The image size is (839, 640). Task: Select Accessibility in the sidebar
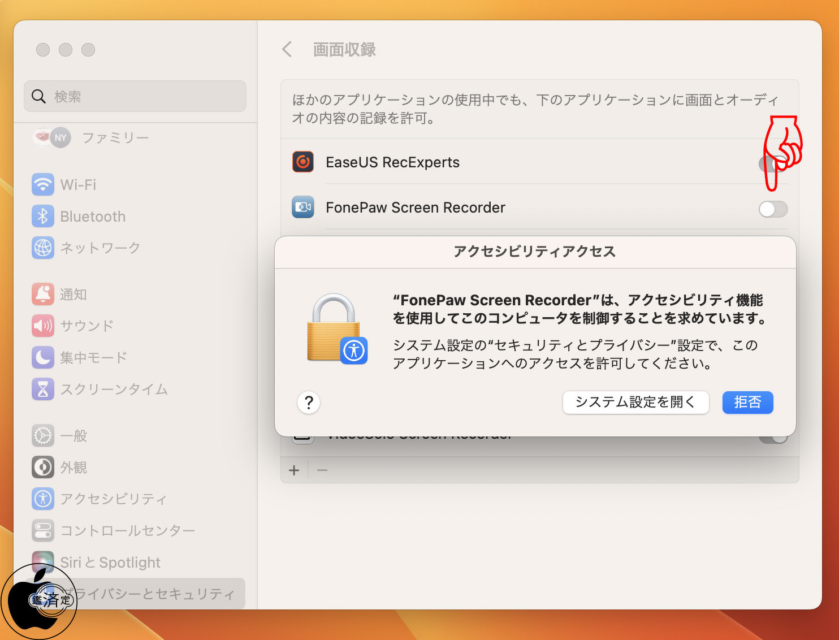[113, 499]
